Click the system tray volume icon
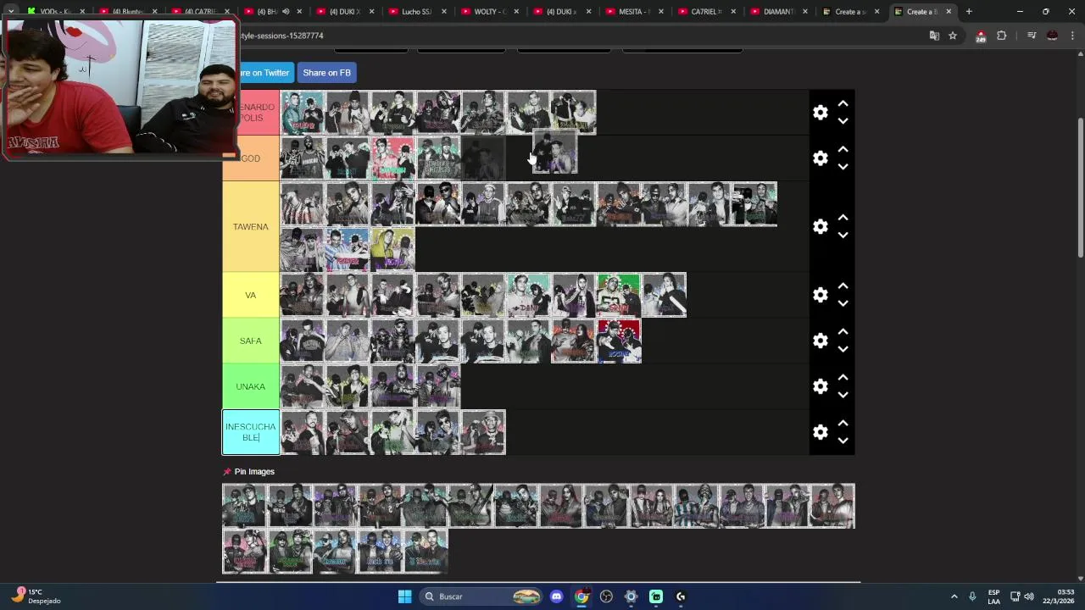The height and width of the screenshot is (610, 1085). [1029, 596]
